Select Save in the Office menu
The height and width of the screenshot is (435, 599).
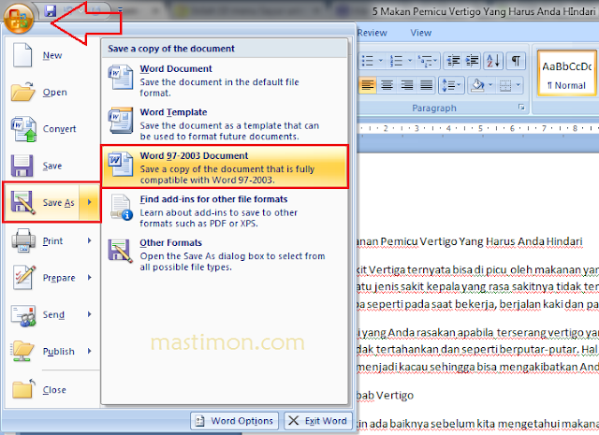pyautogui.click(x=52, y=166)
